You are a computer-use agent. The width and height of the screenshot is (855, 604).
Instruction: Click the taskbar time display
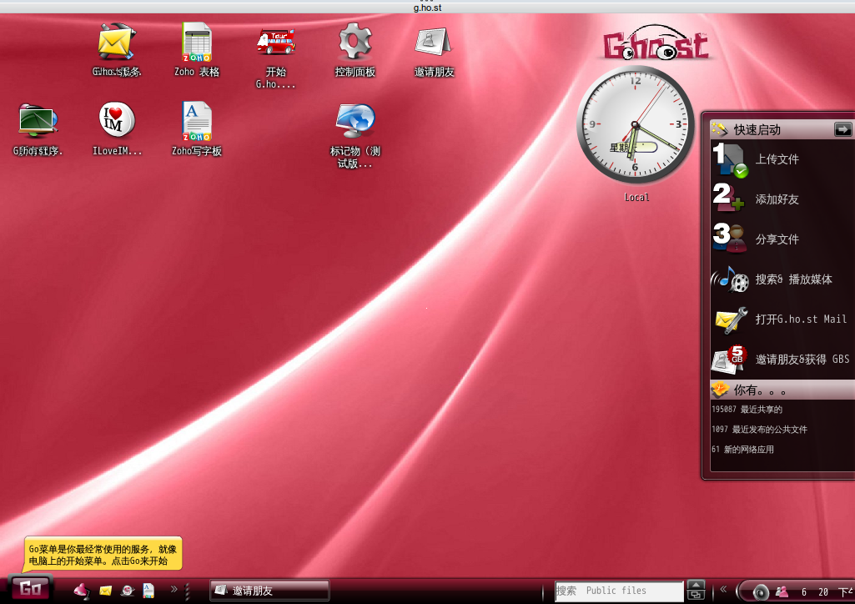(826, 592)
